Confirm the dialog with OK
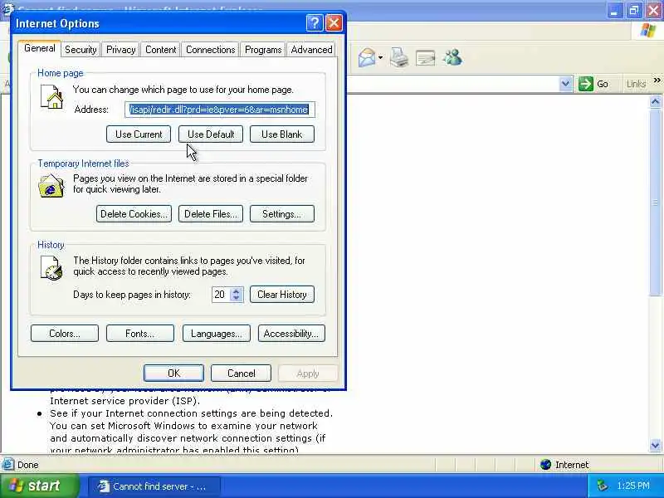 (173, 373)
